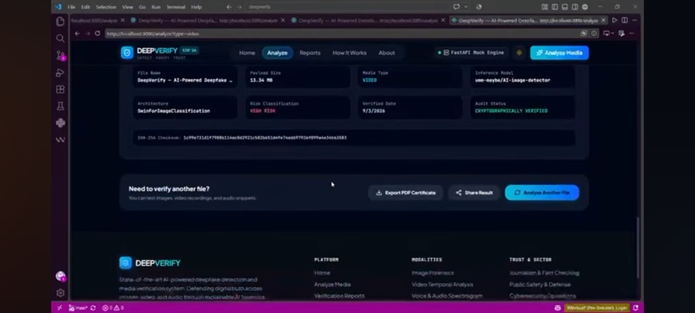Open the Terminal menu
The image size is (695, 313).
pyautogui.click(x=176, y=7)
